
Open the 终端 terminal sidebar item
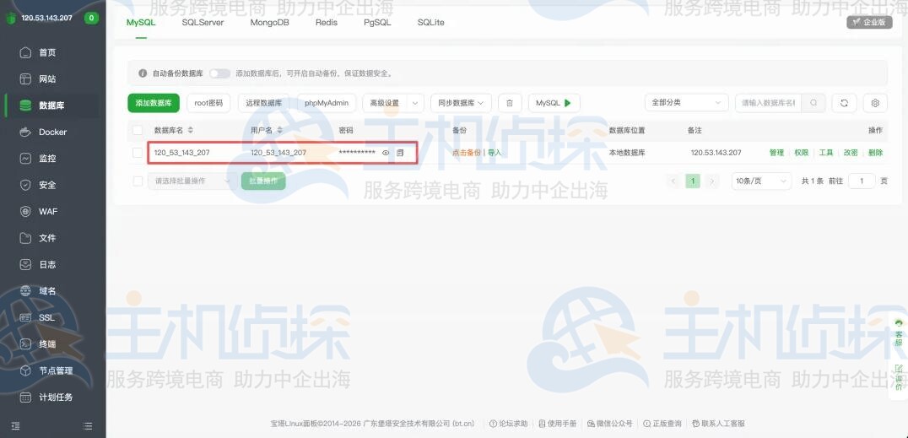(x=46, y=344)
